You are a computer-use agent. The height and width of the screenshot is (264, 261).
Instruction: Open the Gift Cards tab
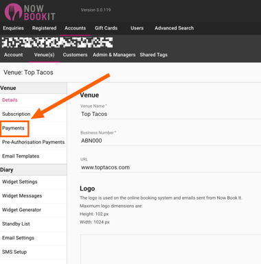[106, 28]
